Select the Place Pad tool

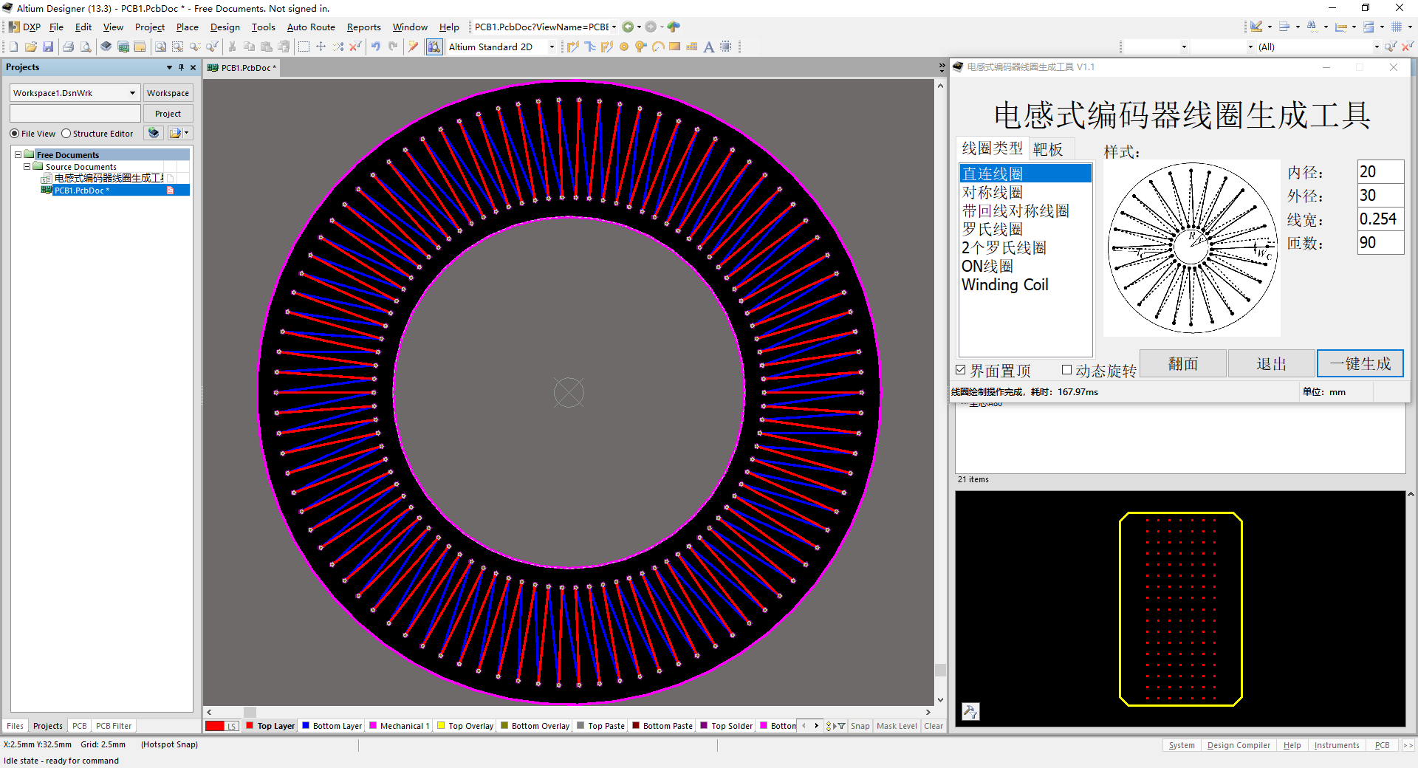click(624, 47)
